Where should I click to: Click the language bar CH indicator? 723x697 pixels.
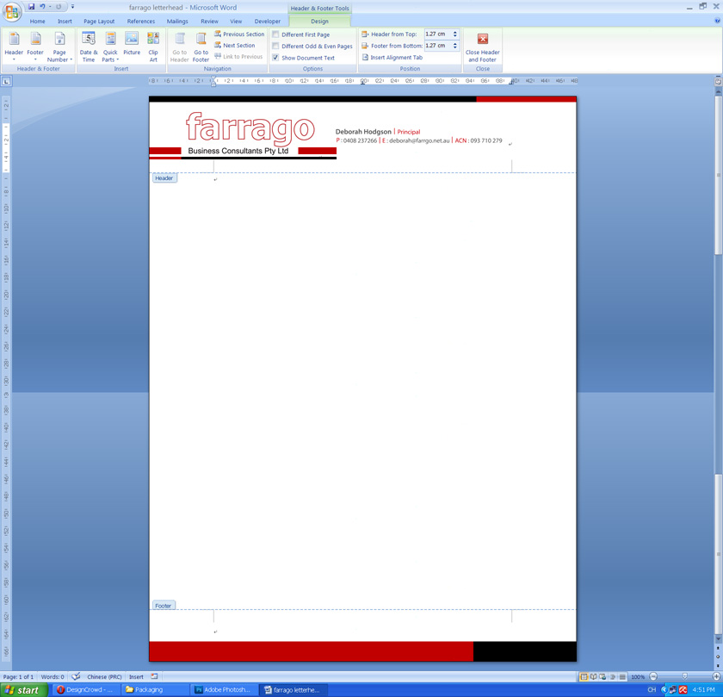pos(652,689)
